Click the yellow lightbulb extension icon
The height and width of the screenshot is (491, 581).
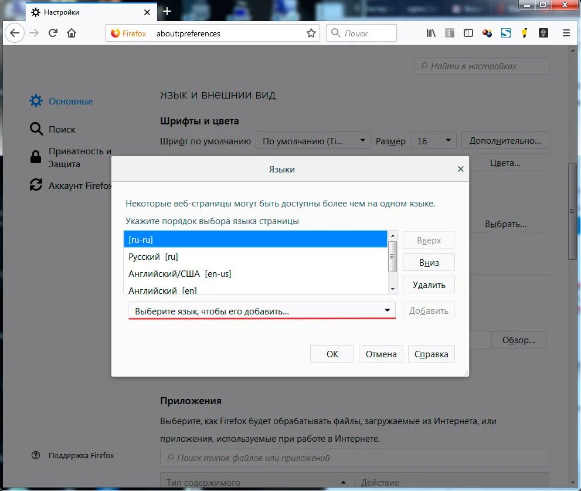tap(524, 33)
